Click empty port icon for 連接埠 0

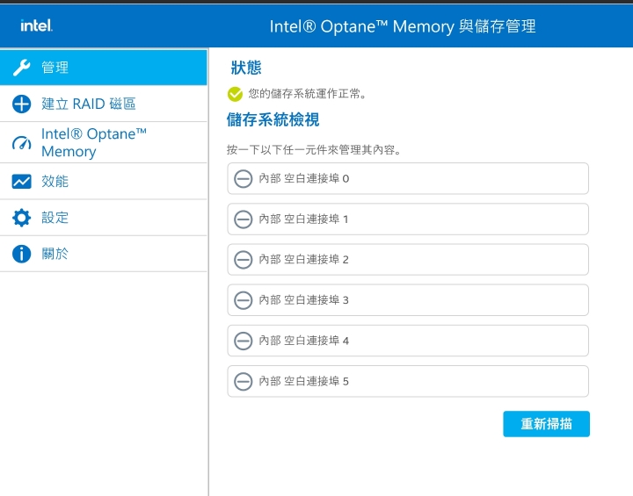[244, 178]
